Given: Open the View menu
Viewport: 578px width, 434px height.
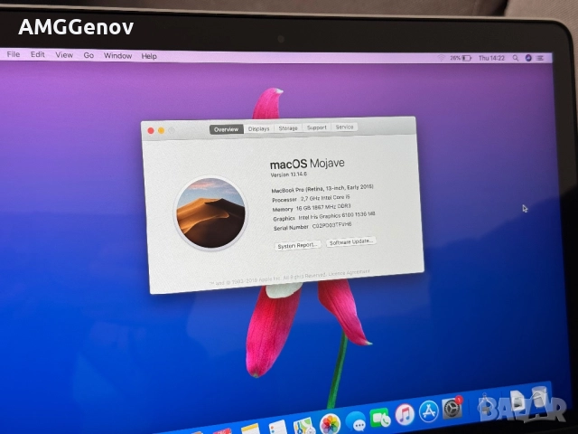Looking at the screenshot, I should [64, 55].
